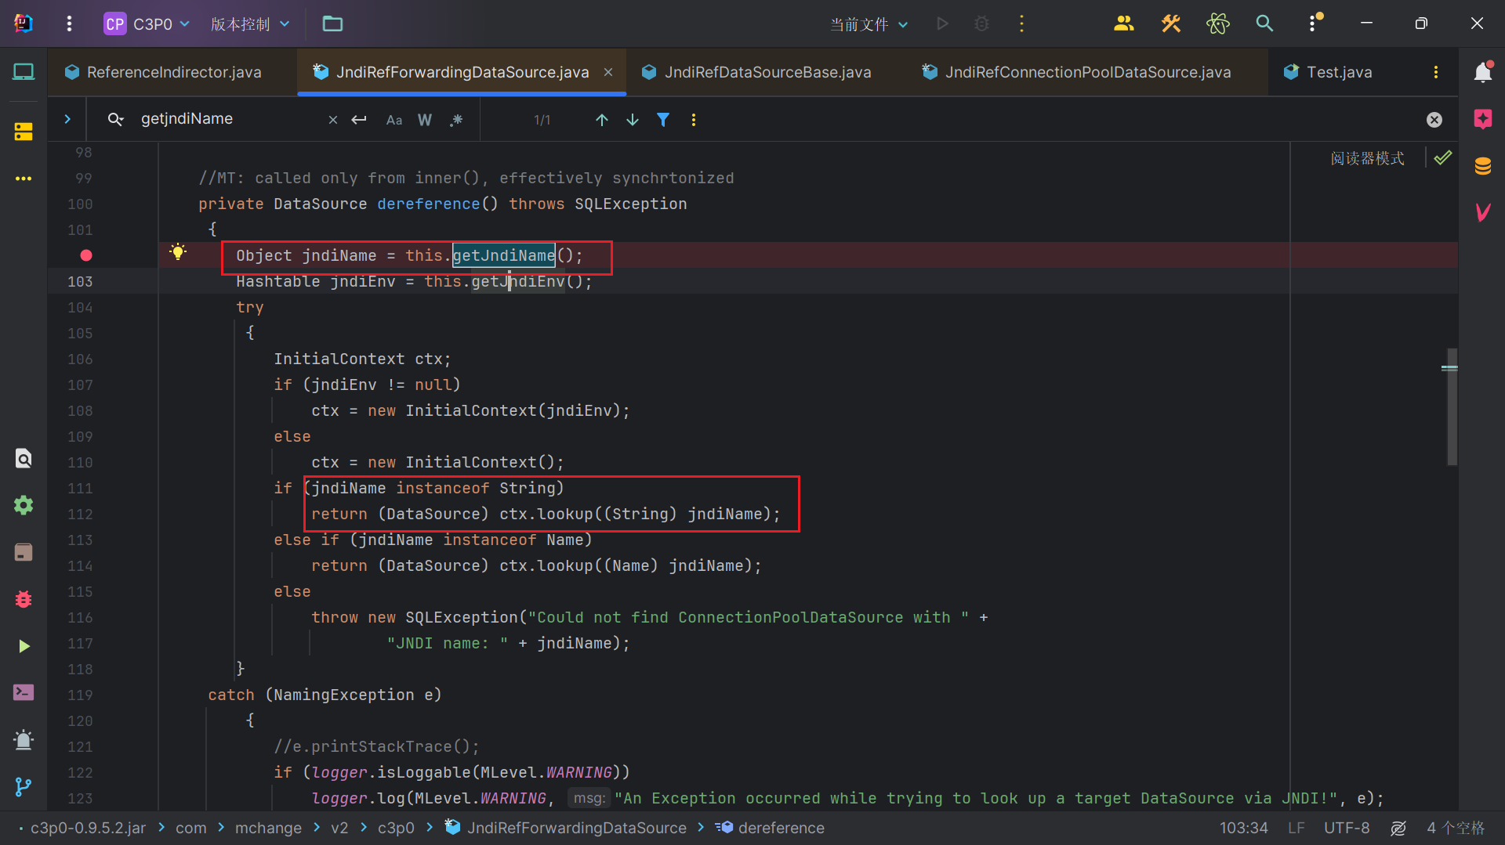Open LF line separator selector
1505x845 pixels.
[x=1296, y=828]
